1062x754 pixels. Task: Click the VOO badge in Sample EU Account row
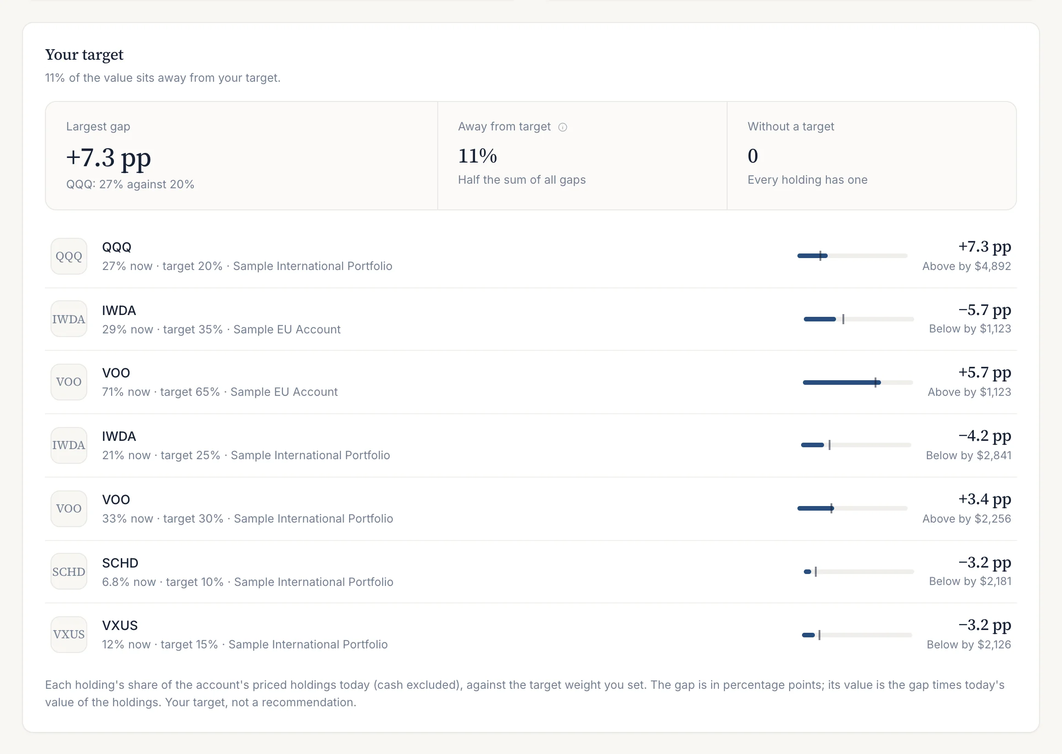pos(69,382)
